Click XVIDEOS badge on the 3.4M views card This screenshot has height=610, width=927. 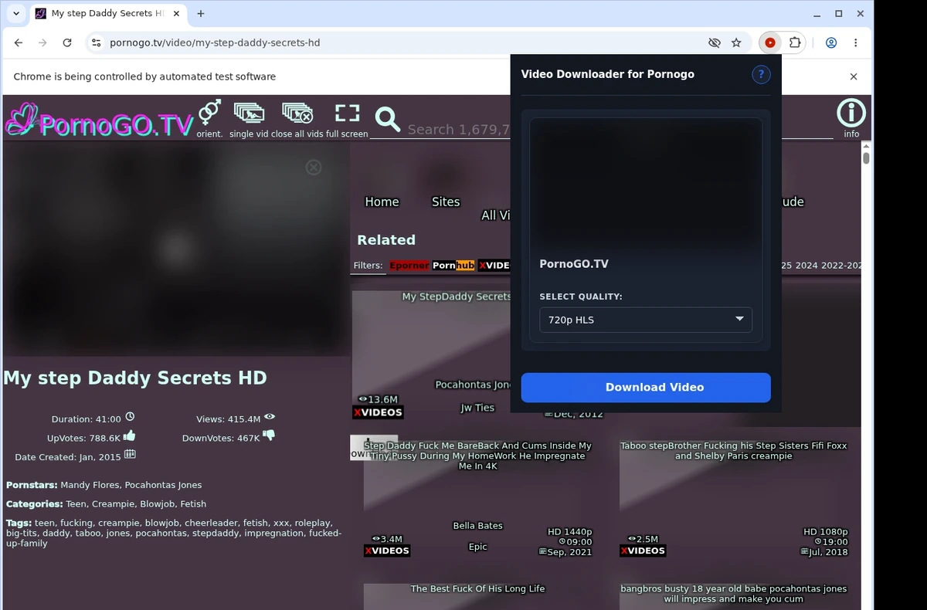(x=387, y=551)
